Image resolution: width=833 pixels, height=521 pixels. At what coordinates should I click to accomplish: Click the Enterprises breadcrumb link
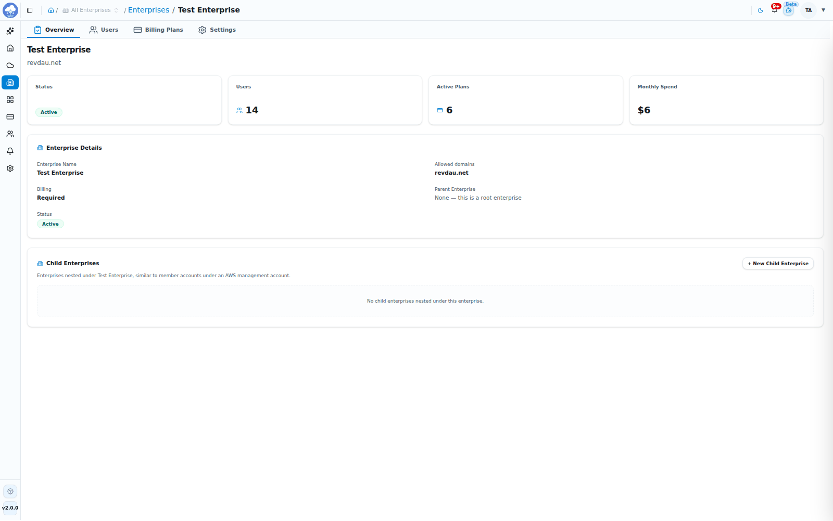click(x=148, y=10)
